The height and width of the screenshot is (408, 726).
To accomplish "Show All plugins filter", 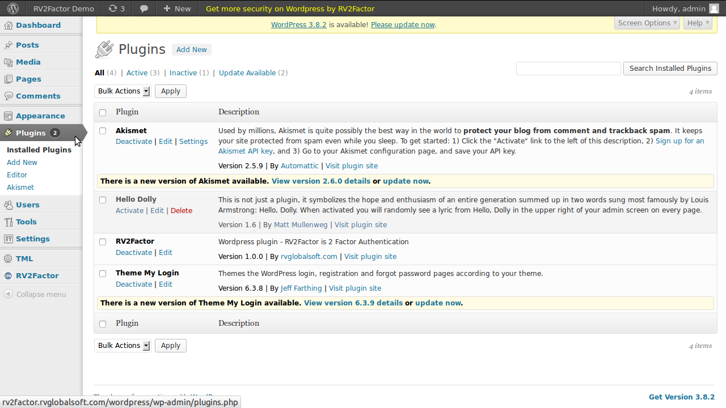I will click(x=100, y=73).
